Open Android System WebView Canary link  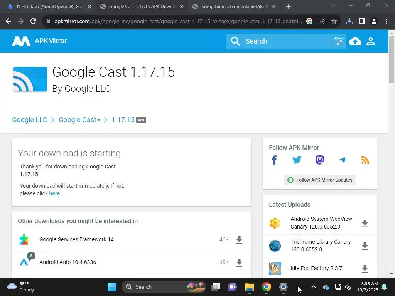pos(321,223)
